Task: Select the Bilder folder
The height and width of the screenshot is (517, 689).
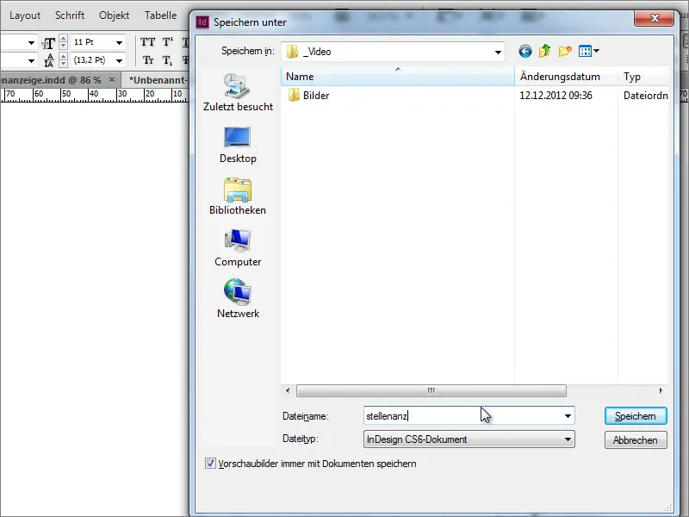Action: 308,96
